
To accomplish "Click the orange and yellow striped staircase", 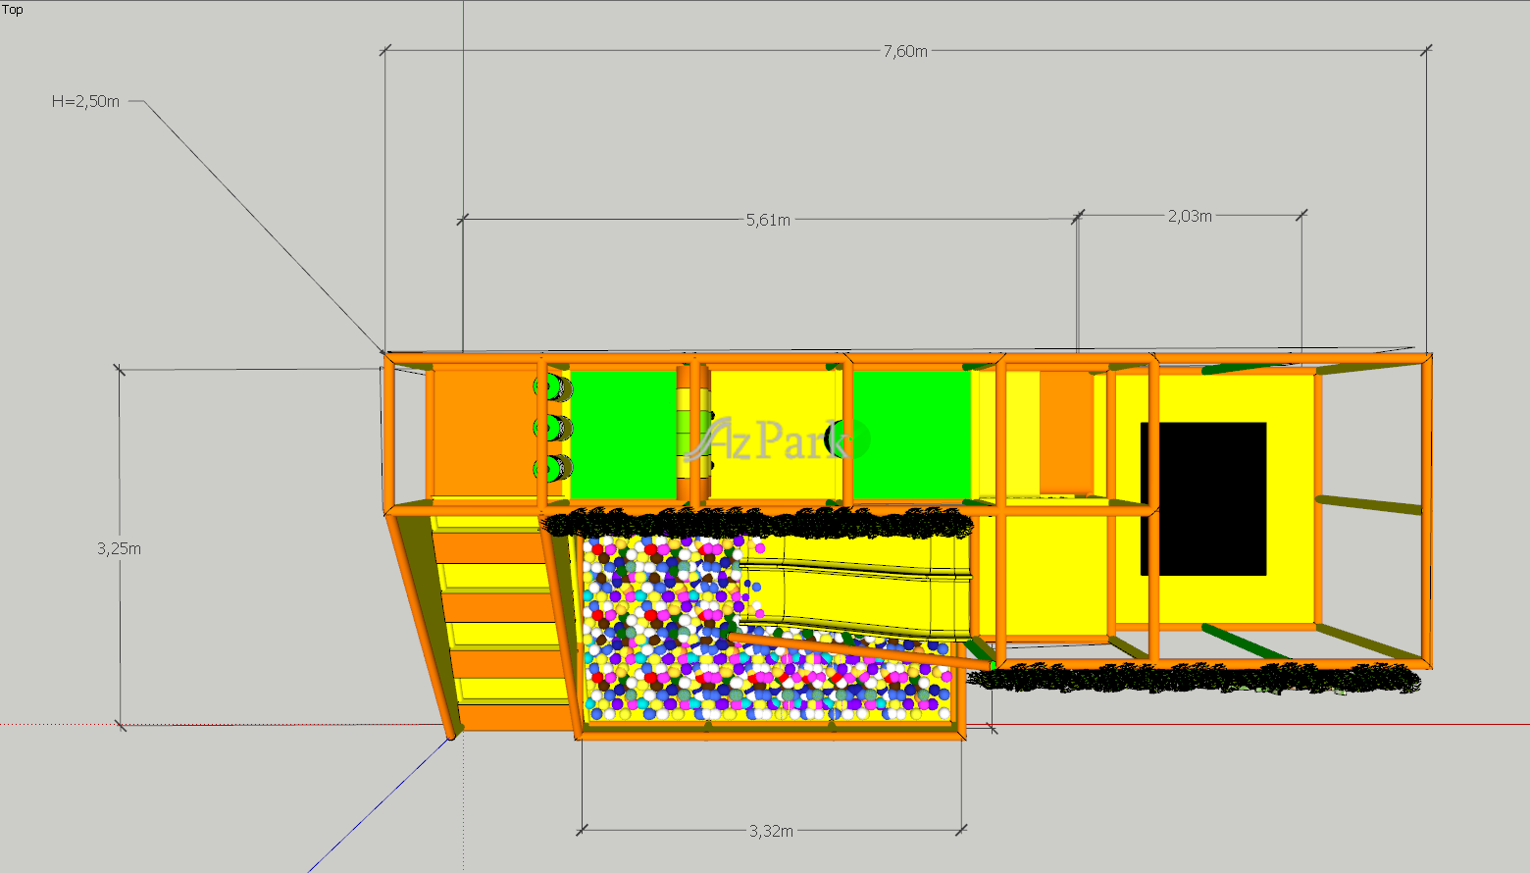I will point(500,618).
